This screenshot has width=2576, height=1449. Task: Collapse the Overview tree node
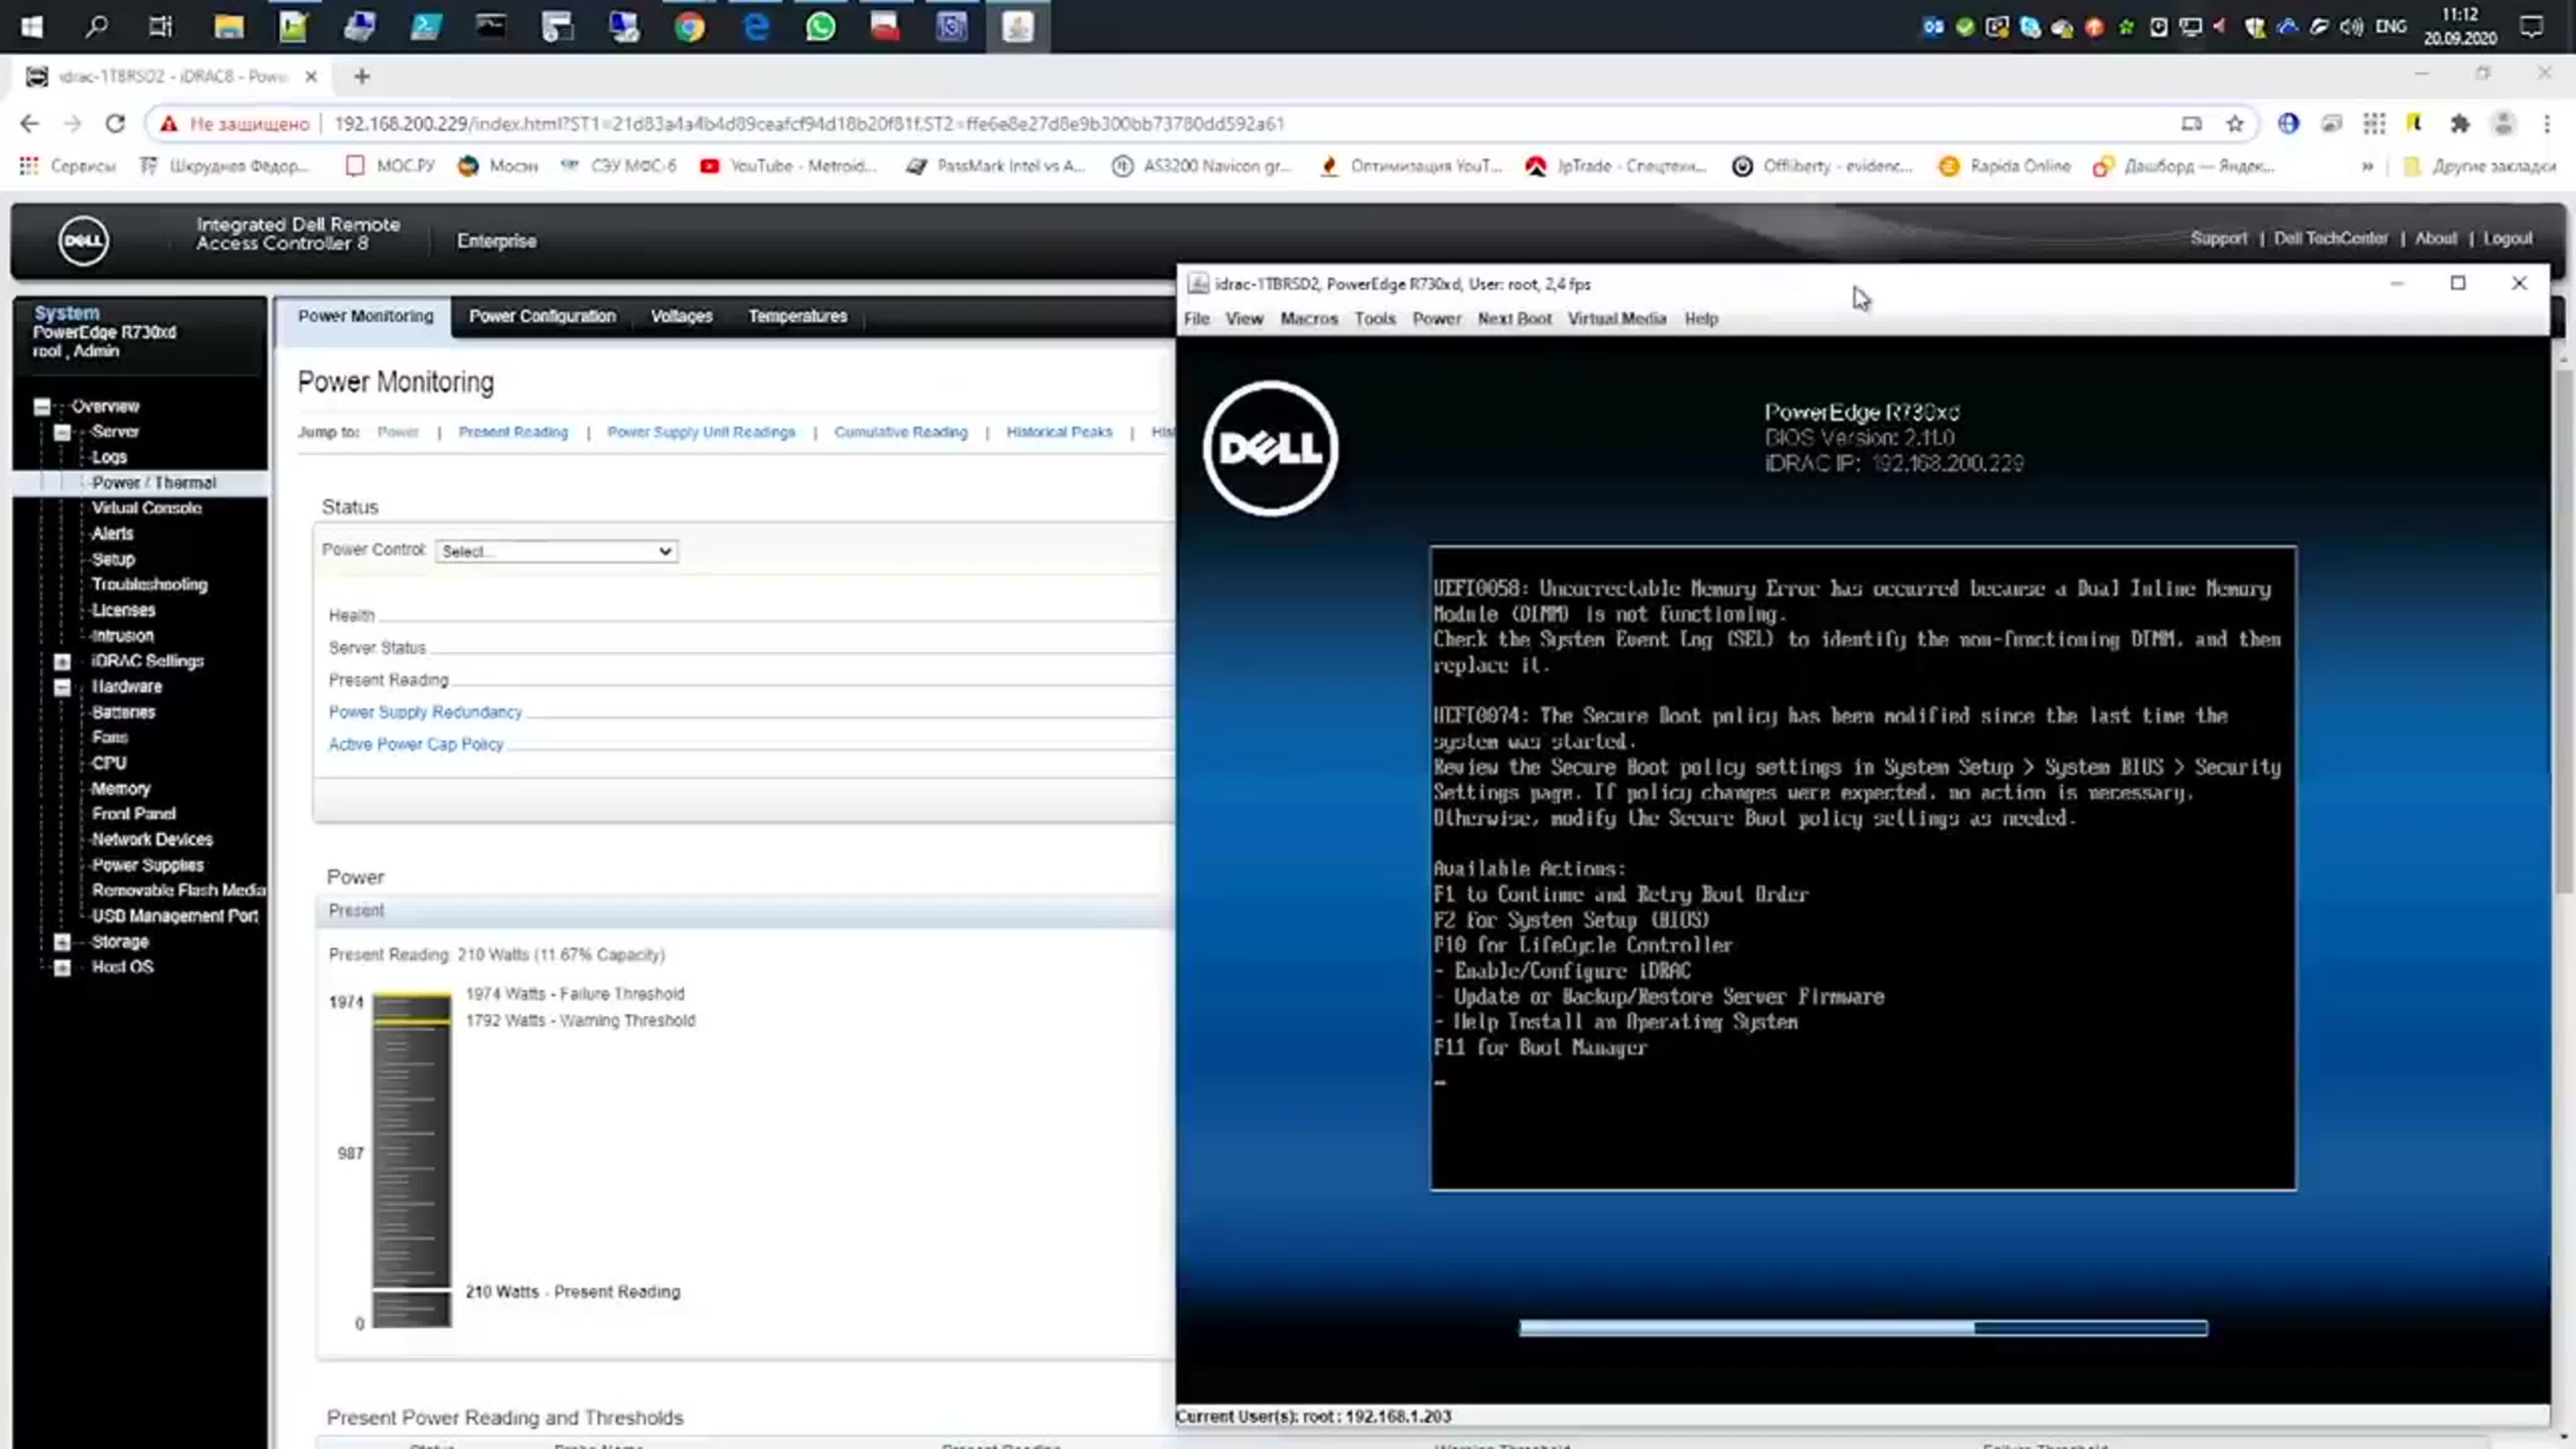click(42, 407)
